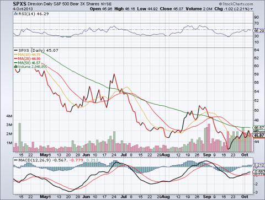Open the dropdown arrow beside Chg value
Image resolution: width=265 pixels, height=200 pixels.
tap(252, 9)
